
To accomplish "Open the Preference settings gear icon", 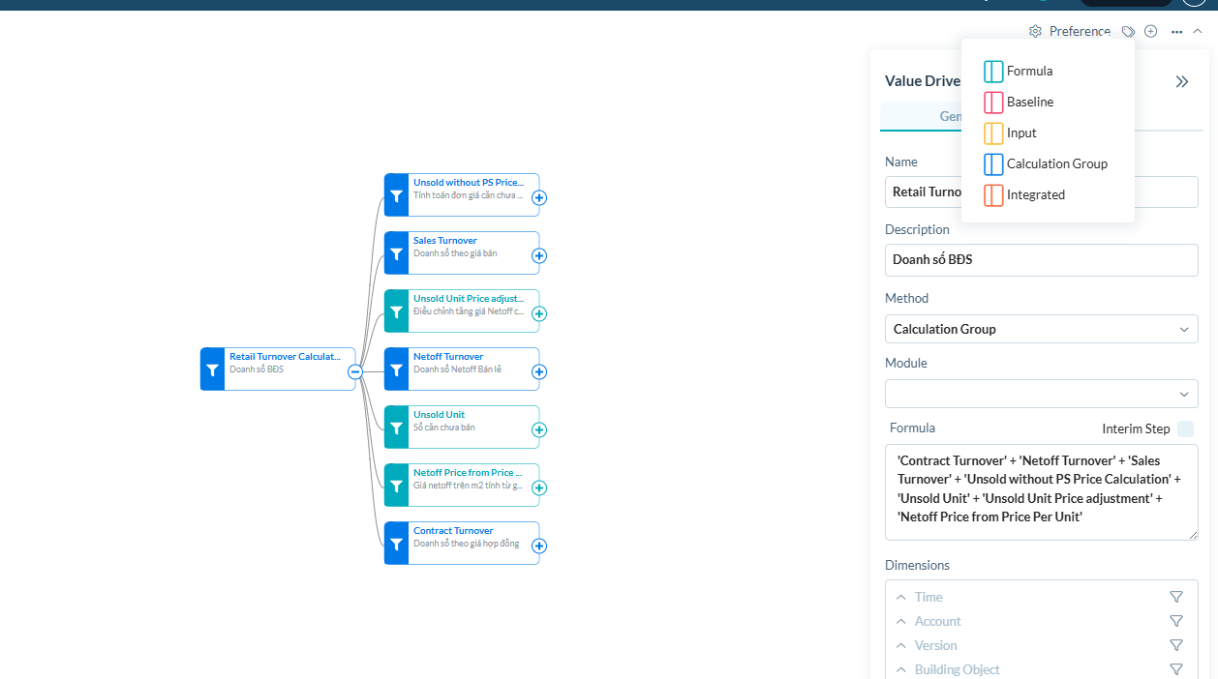I will (x=1035, y=31).
